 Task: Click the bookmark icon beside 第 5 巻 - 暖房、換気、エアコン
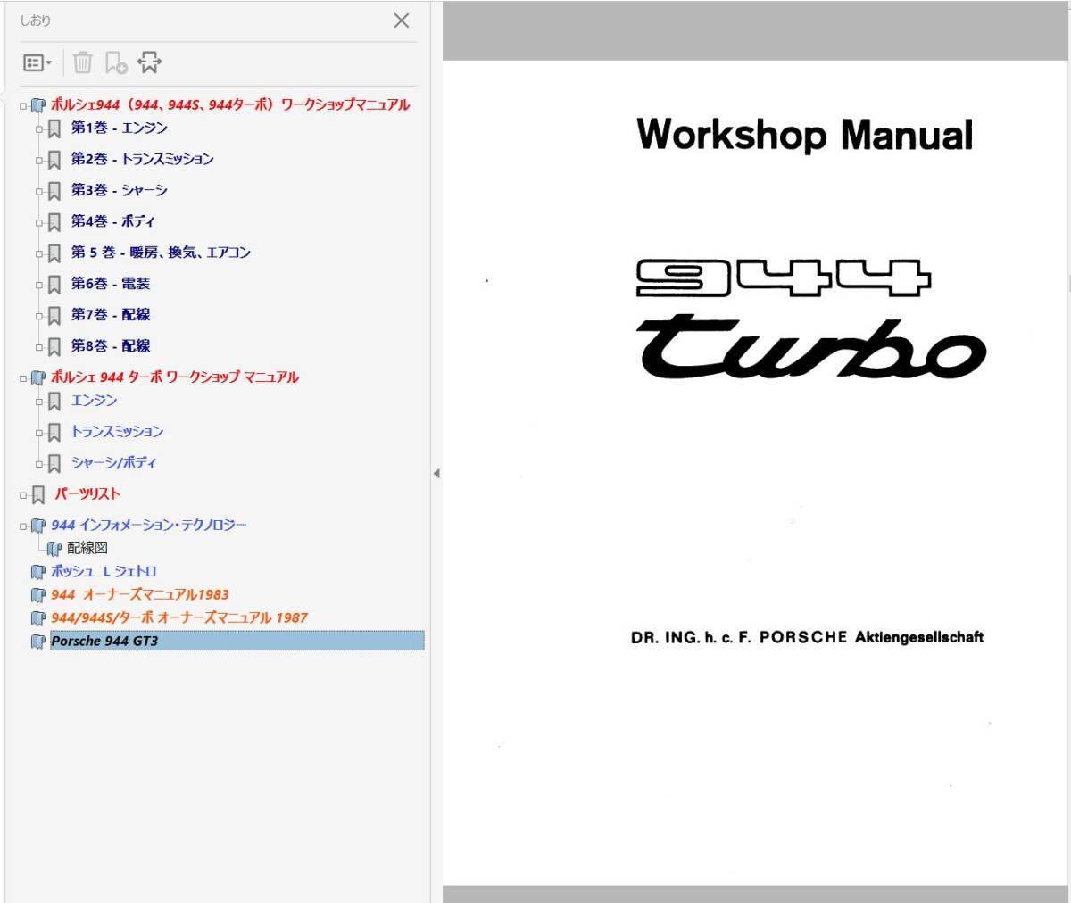click(x=54, y=253)
